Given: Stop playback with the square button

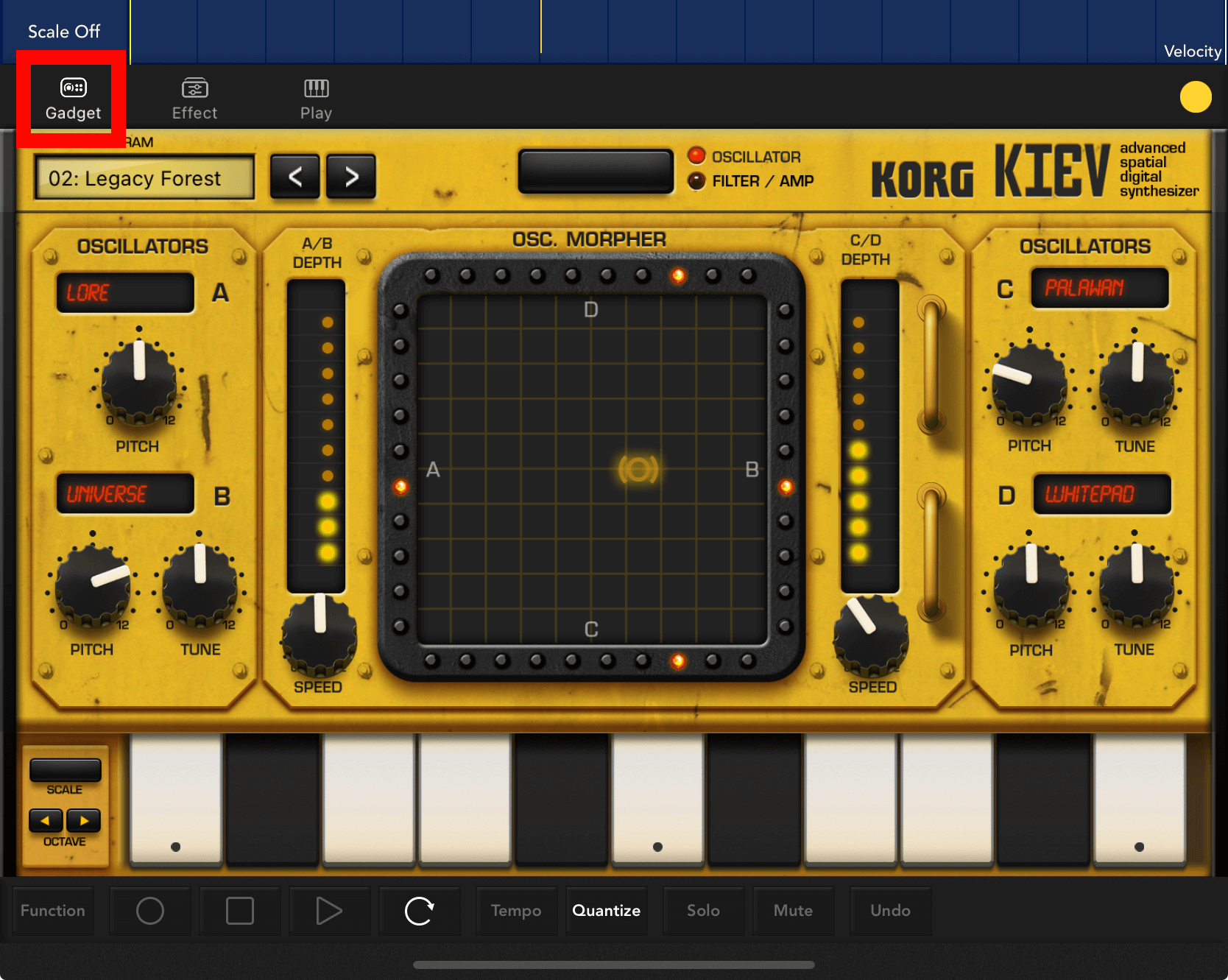Looking at the screenshot, I should 240,911.
